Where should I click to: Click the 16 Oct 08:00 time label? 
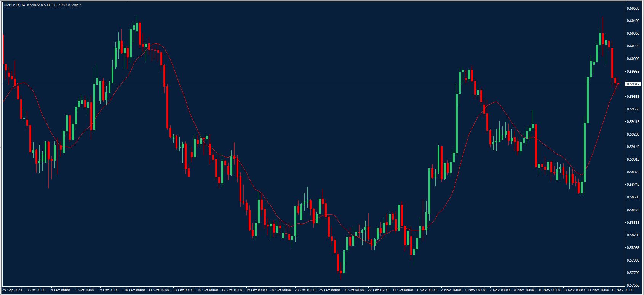208,290
